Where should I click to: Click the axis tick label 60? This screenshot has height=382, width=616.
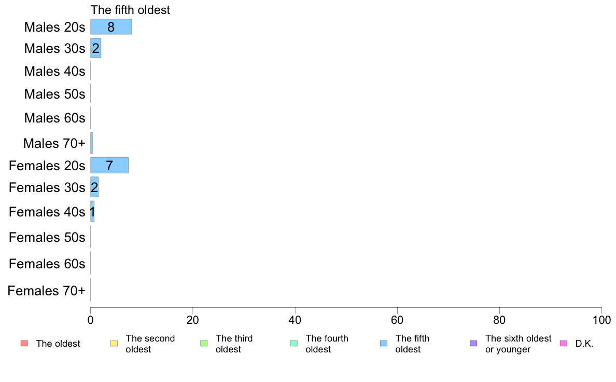click(397, 320)
